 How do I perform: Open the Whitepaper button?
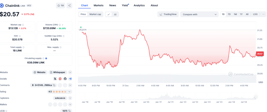[58, 72]
